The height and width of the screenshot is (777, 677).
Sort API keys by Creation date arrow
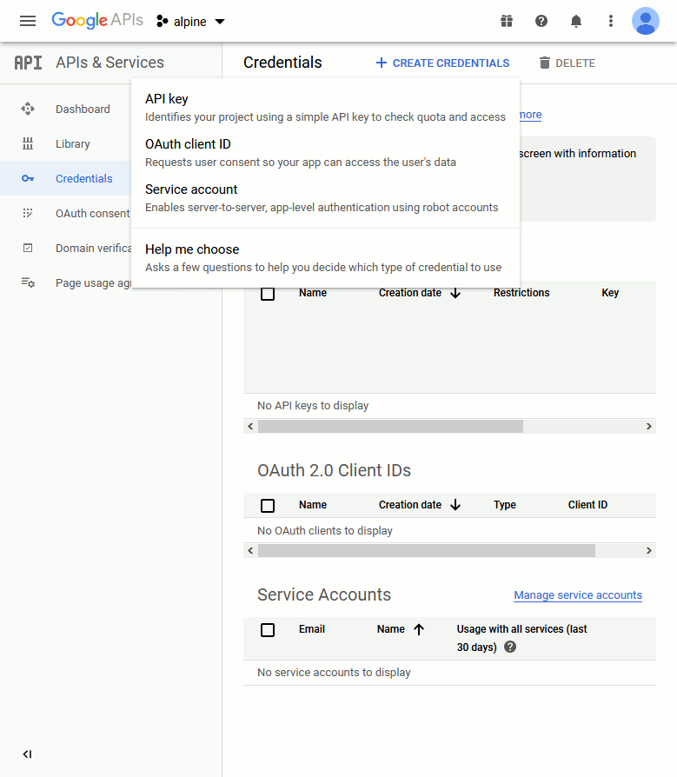pyautogui.click(x=455, y=293)
